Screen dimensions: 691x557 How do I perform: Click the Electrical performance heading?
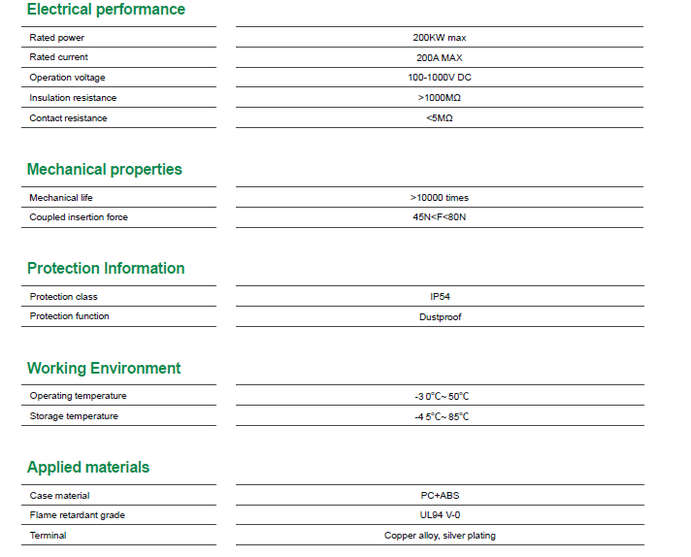(106, 10)
